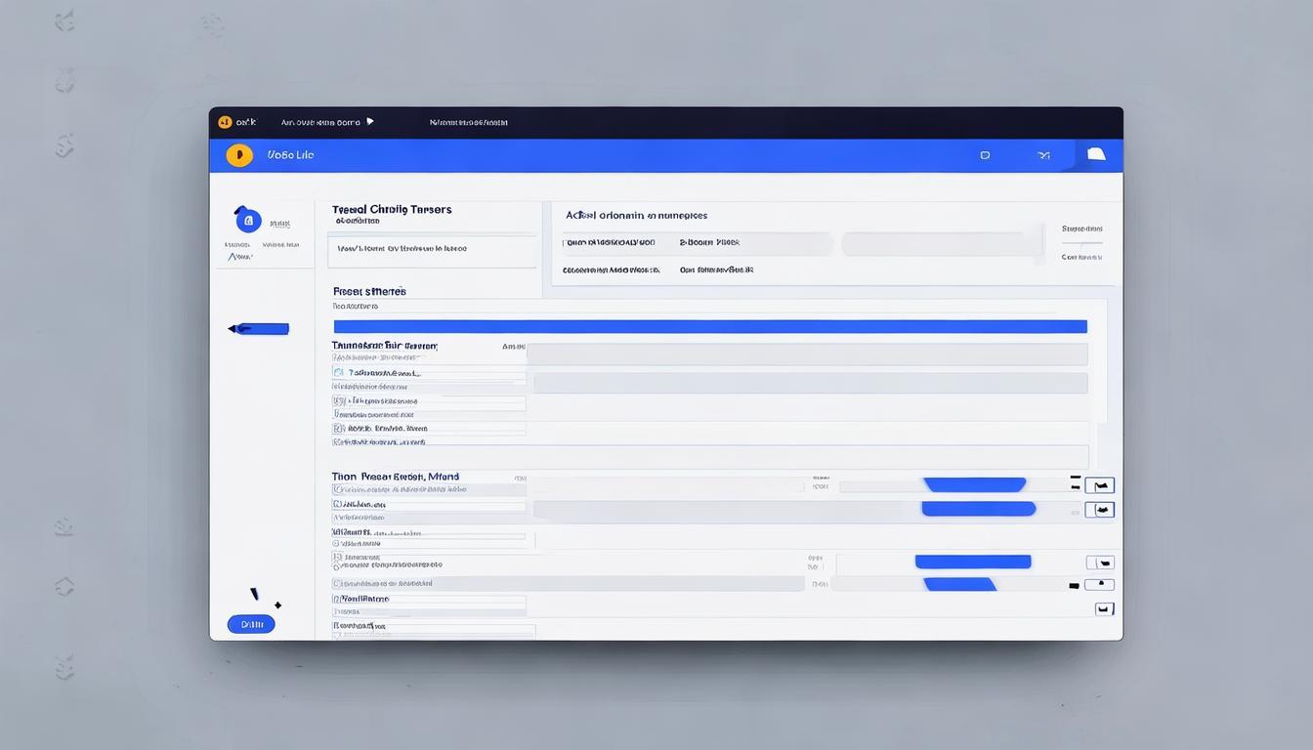The height and width of the screenshot is (750, 1313).
Task: Click the blue left-arrow in the sidebar
Action: tap(259, 329)
